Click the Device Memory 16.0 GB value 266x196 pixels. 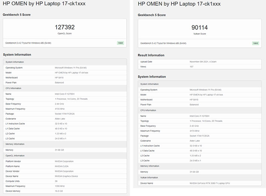(x=59, y=191)
